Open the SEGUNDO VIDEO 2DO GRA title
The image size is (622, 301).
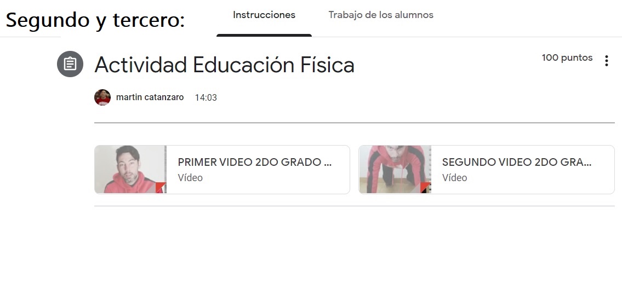517,162
